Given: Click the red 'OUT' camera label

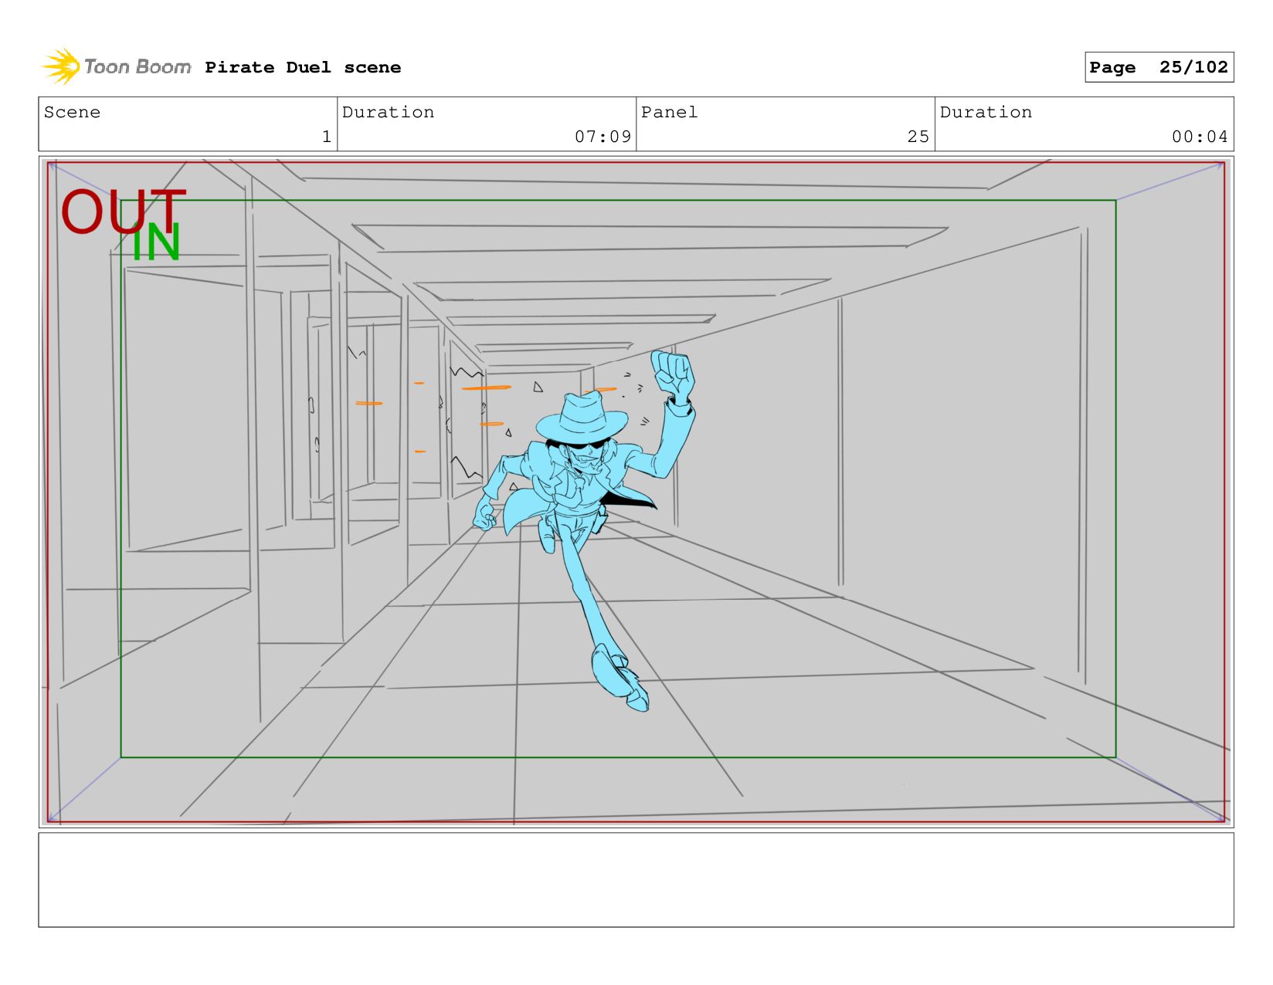Looking at the screenshot, I should click(123, 212).
